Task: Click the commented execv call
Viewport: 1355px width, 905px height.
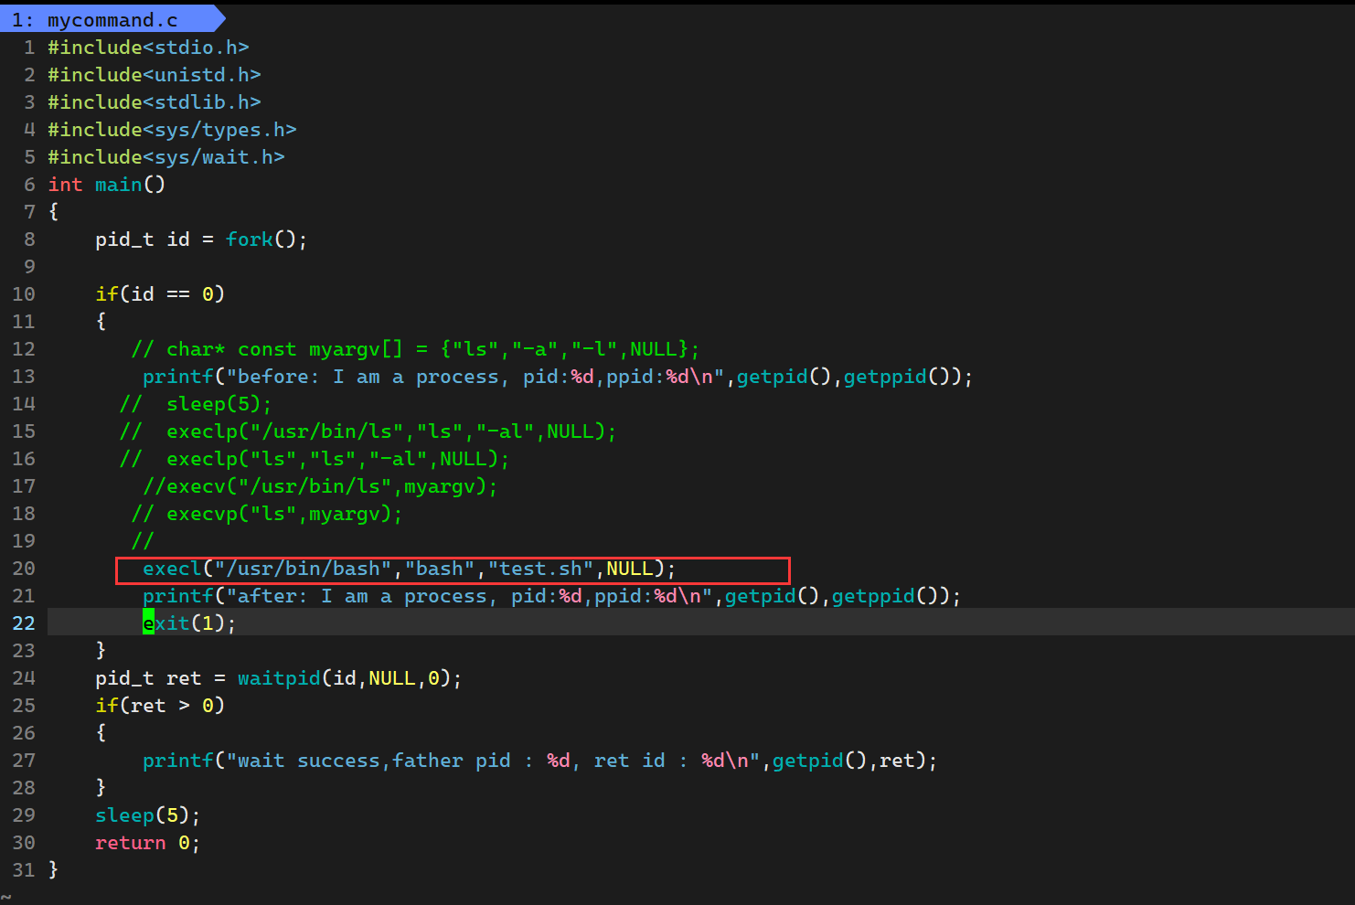Action: [320, 486]
